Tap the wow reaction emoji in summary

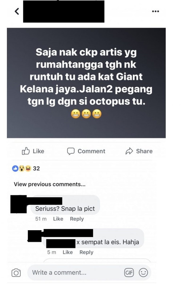pos(22,168)
